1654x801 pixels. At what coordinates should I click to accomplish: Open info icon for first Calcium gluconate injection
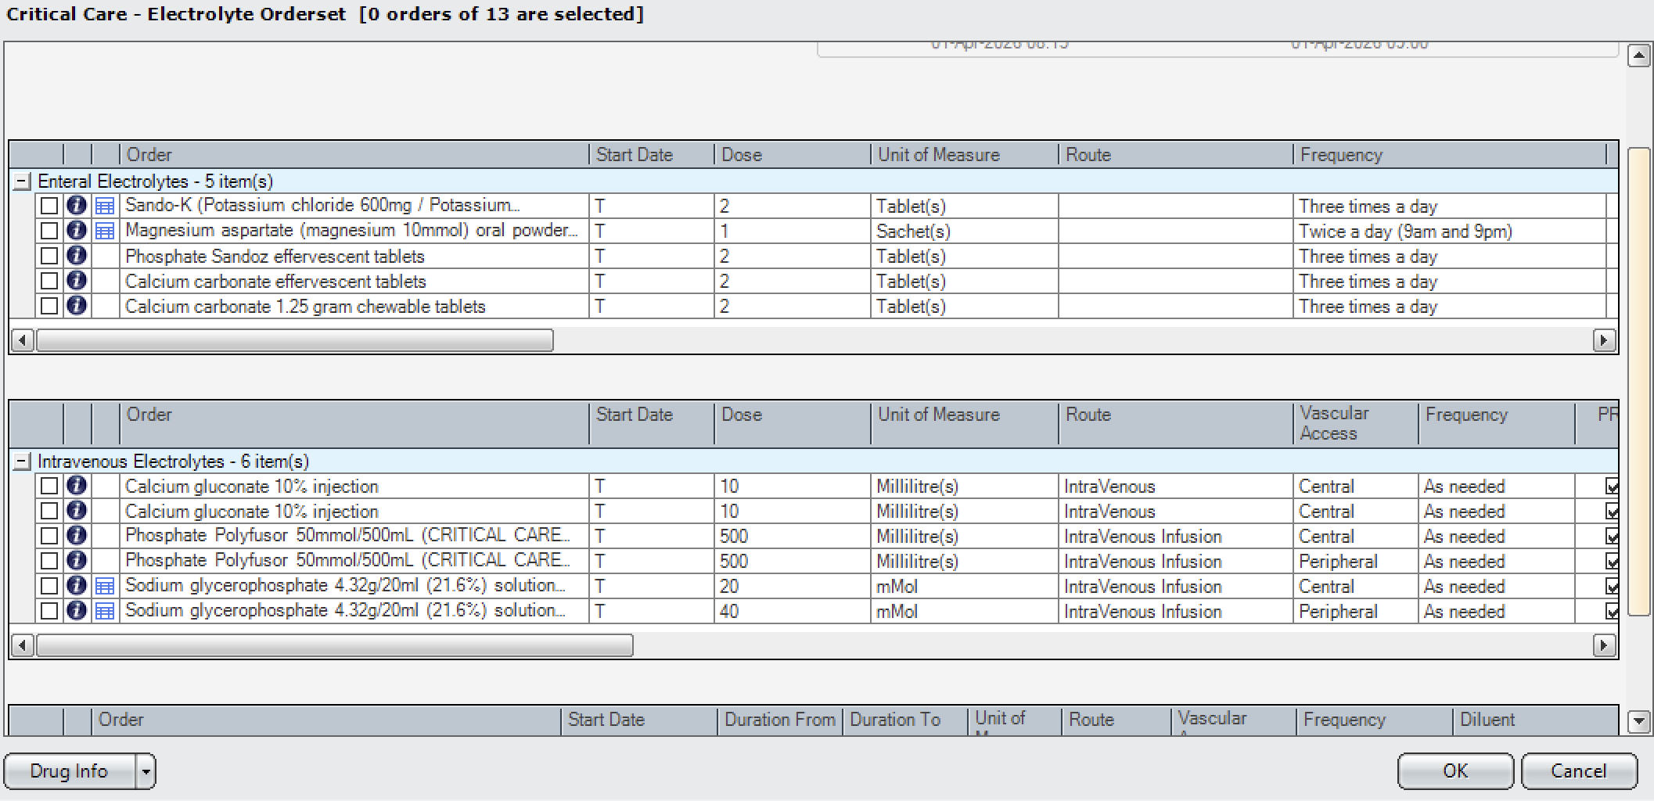(x=76, y=486)
